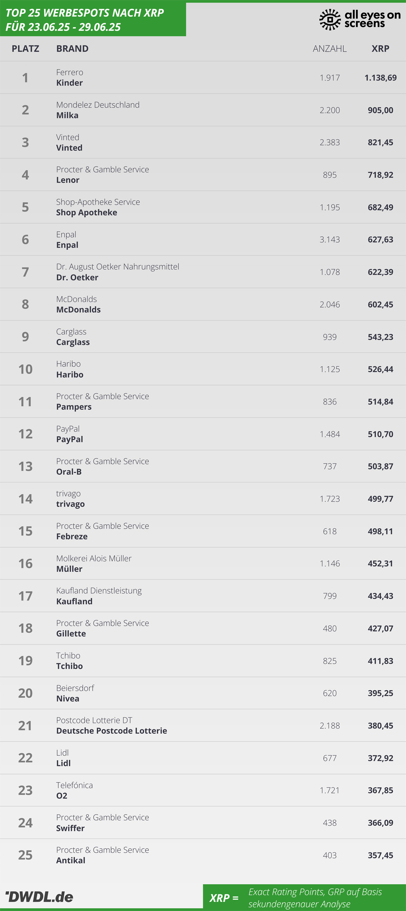This screenshot has height=911, width=406.
Task: Click Deutsche Postcode Lotterie brand name
Action: tap(112, 731)
